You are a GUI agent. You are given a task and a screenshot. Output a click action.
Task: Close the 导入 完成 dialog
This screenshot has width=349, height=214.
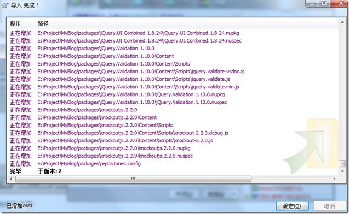[x=340, y=3]
